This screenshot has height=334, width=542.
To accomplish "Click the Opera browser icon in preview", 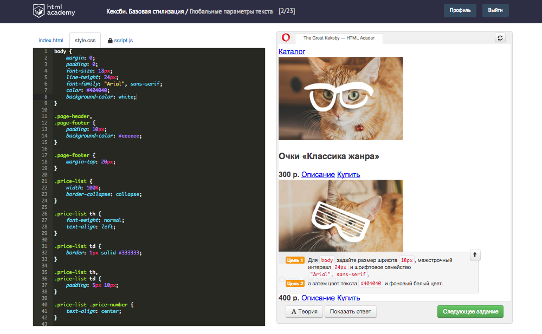I will pyautogui.click(x=286, y=37).
